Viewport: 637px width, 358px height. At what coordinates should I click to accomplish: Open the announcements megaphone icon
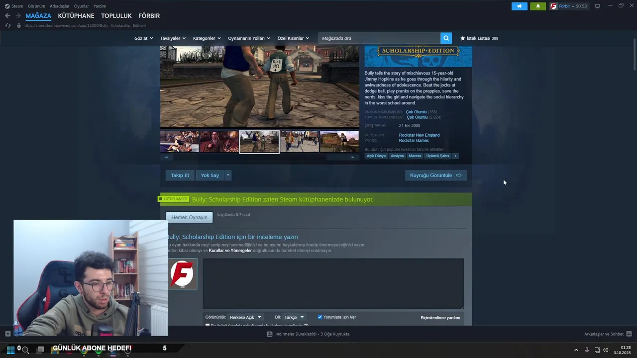click(x=519, y=6)
